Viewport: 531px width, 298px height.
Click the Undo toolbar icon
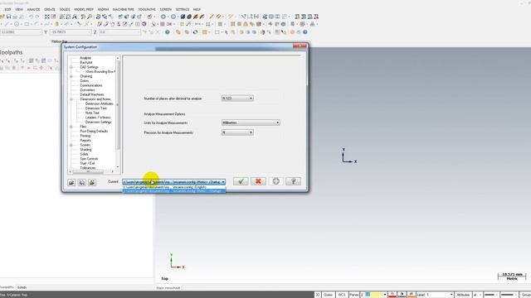[31, 17]
